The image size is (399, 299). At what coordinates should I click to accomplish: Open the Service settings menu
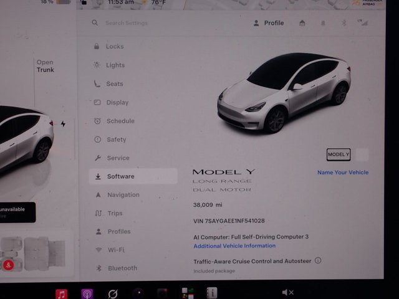point(112,158)
